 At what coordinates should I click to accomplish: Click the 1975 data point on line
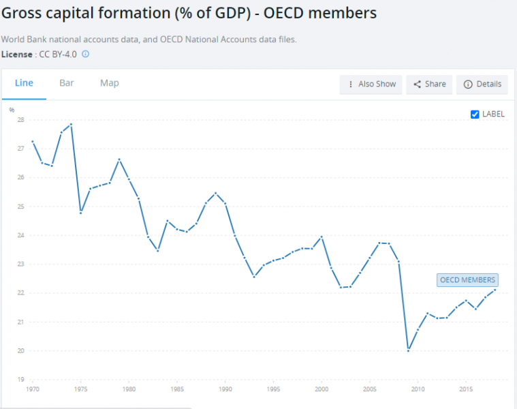click(x=80, y=213)
